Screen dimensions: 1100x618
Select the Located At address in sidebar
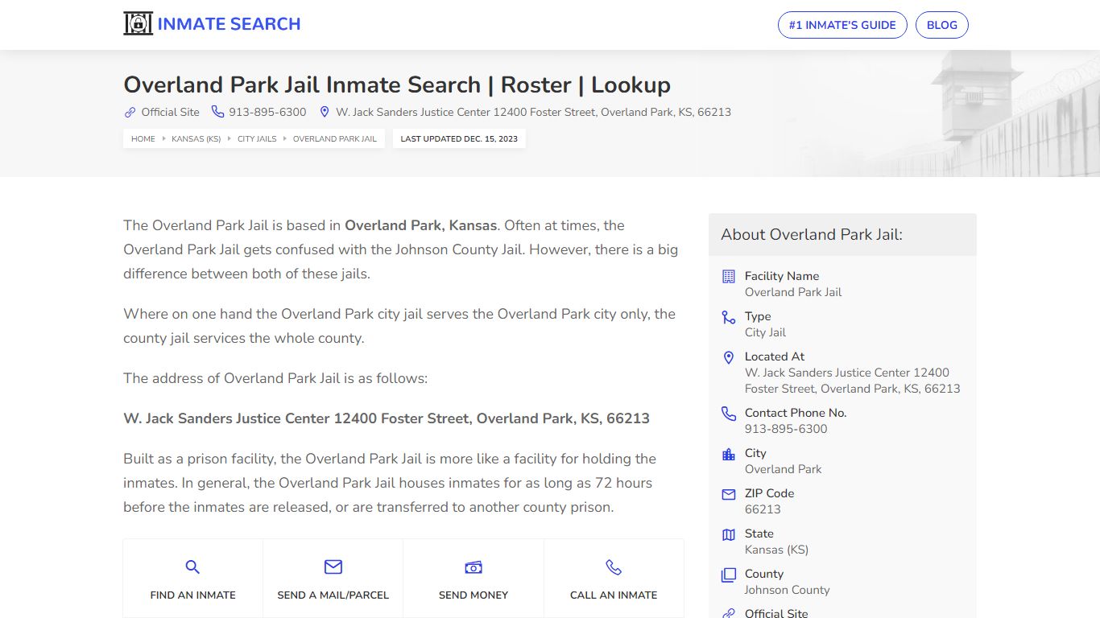tap(853, 381)
